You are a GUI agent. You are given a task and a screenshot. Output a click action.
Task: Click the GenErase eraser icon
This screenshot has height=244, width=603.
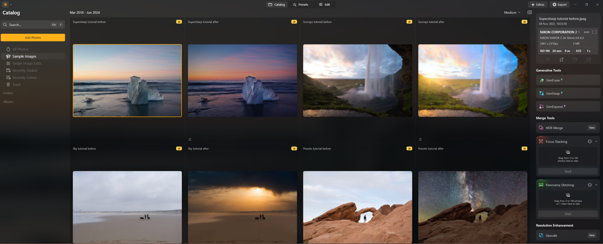[x=541, y=80]
